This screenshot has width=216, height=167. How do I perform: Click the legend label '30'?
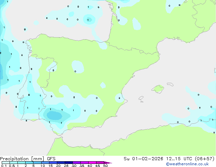coord(74,166)
